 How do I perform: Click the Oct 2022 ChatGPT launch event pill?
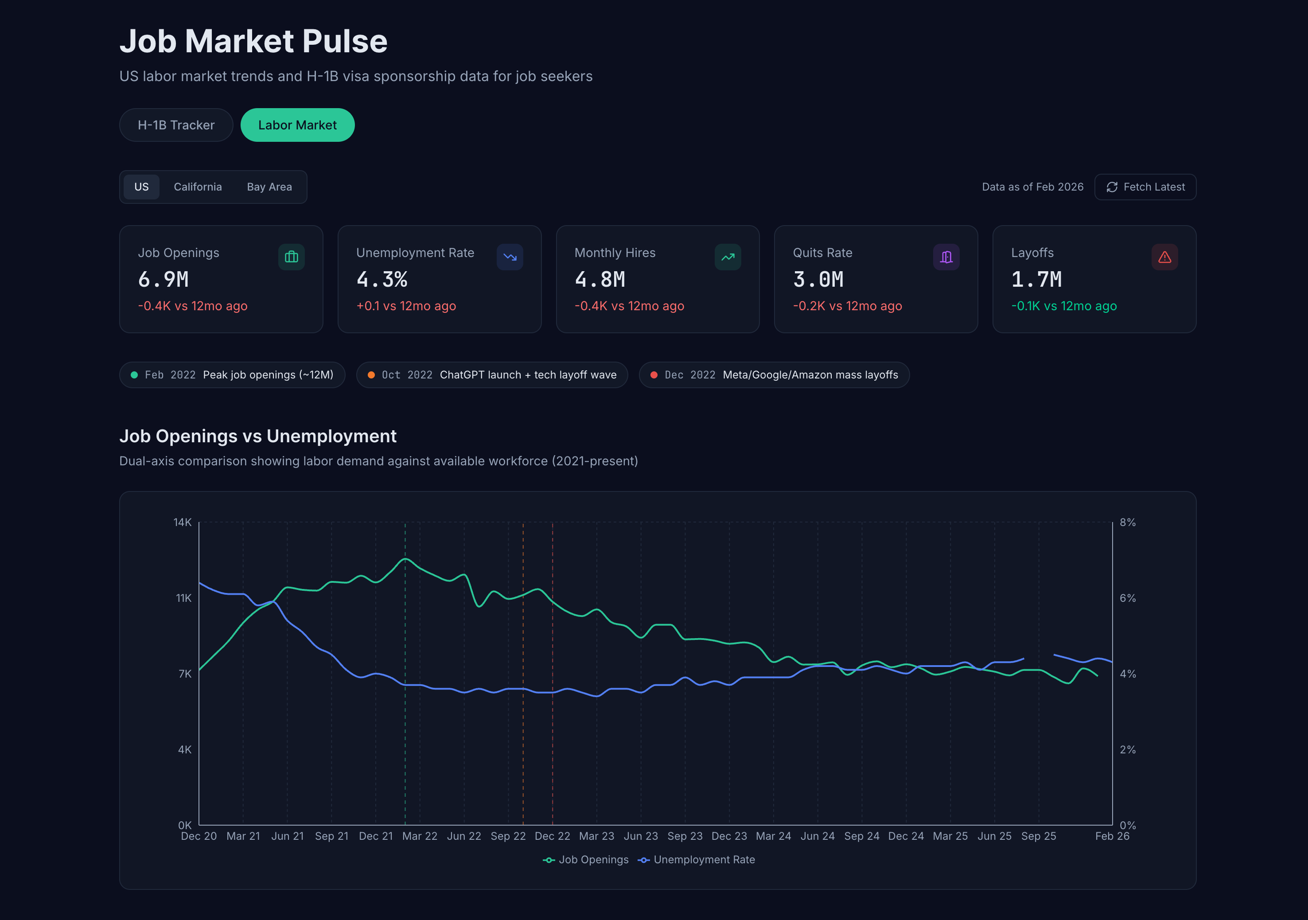click(x=492, y=375)
